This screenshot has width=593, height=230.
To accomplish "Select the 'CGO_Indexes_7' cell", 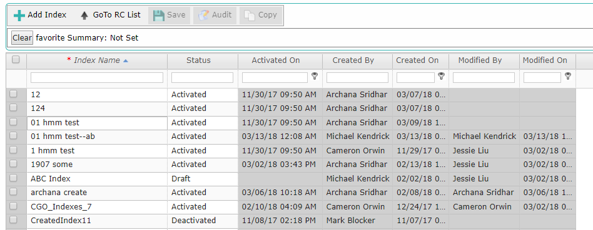I will point(97,207).
